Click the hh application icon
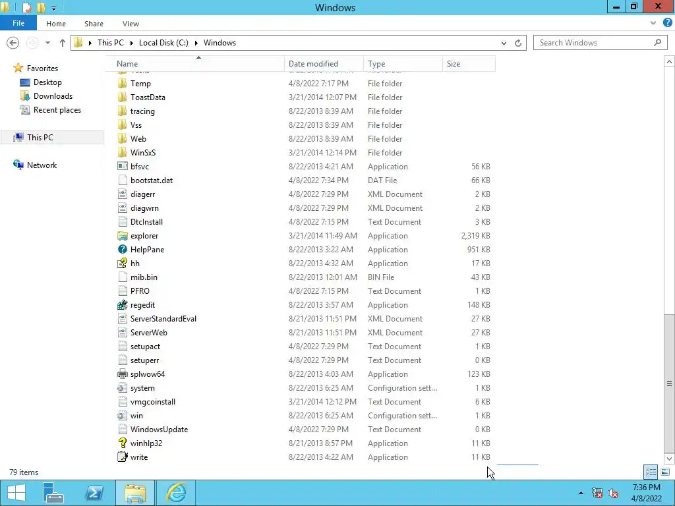The width and height of the screenshot is (675, 506). pyautogui.click(x=122, y=264)
